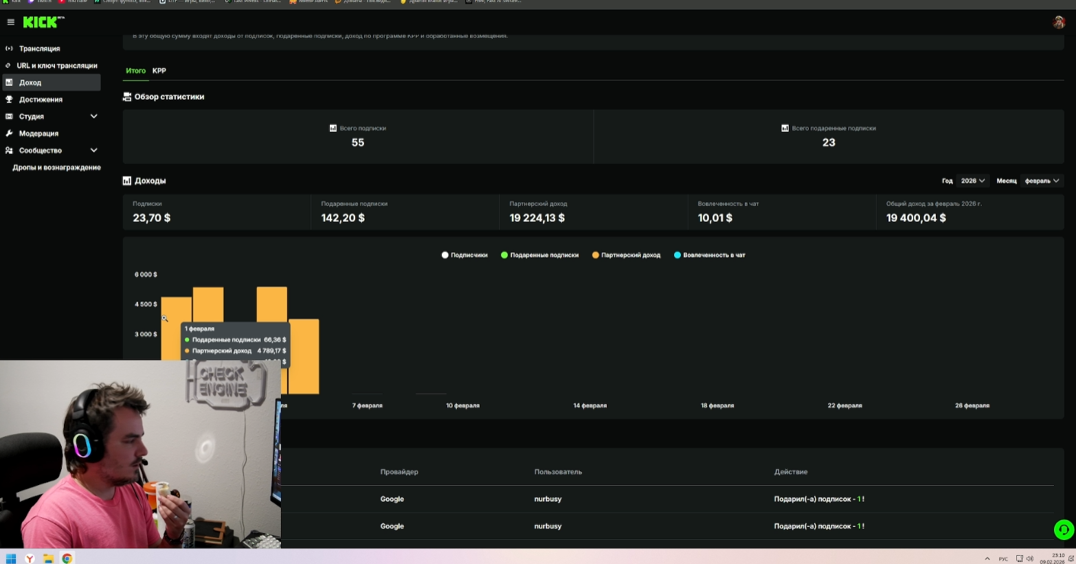1076x564 pixels.
Task: Open the Месяц dropdown showing февраль
Action: pyautogui.click(x=1042, y=181)
